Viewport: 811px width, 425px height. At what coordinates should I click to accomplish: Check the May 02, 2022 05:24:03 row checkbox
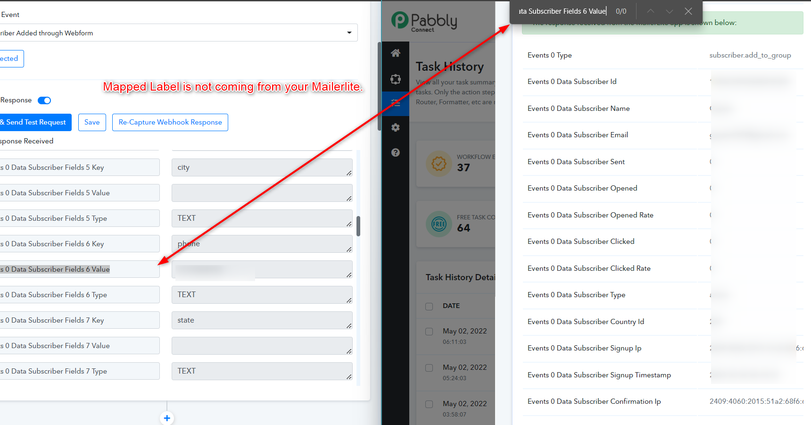click(x=429, y=368)
